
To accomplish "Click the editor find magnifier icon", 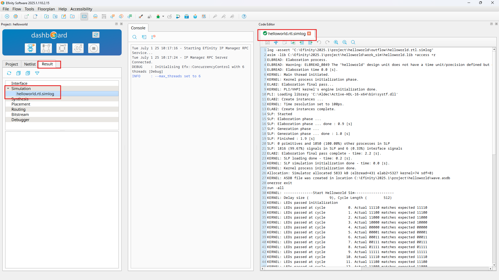I will click(x=353, y=42).
